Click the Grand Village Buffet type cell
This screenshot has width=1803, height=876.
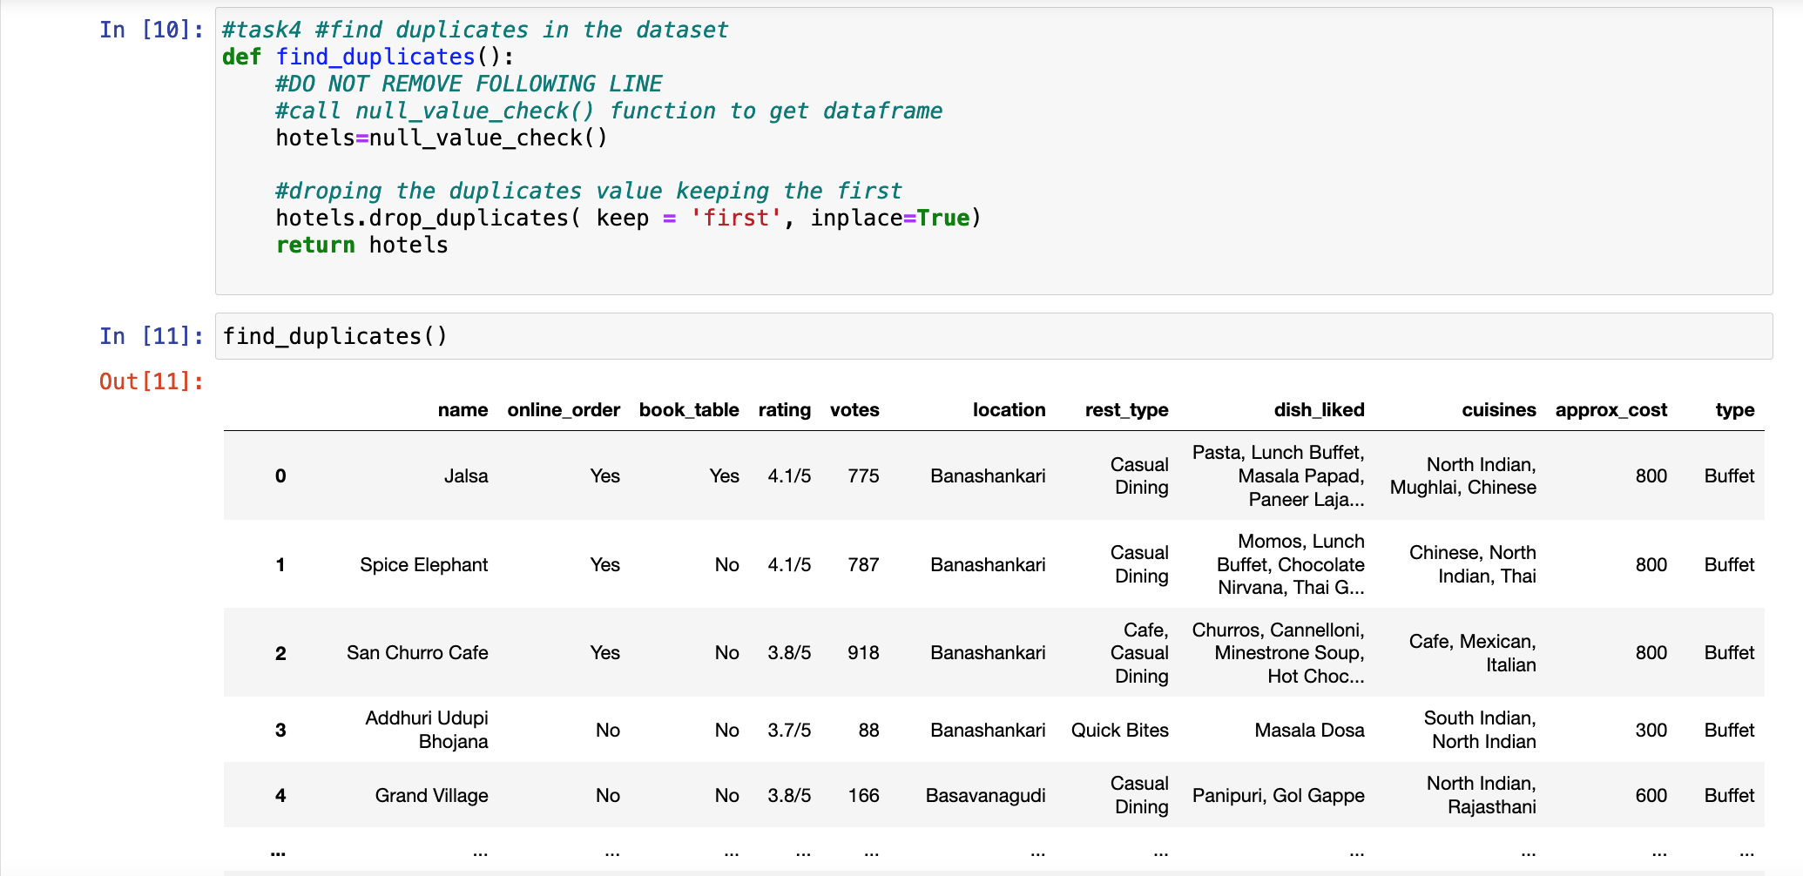click(x=1729, y=794)
